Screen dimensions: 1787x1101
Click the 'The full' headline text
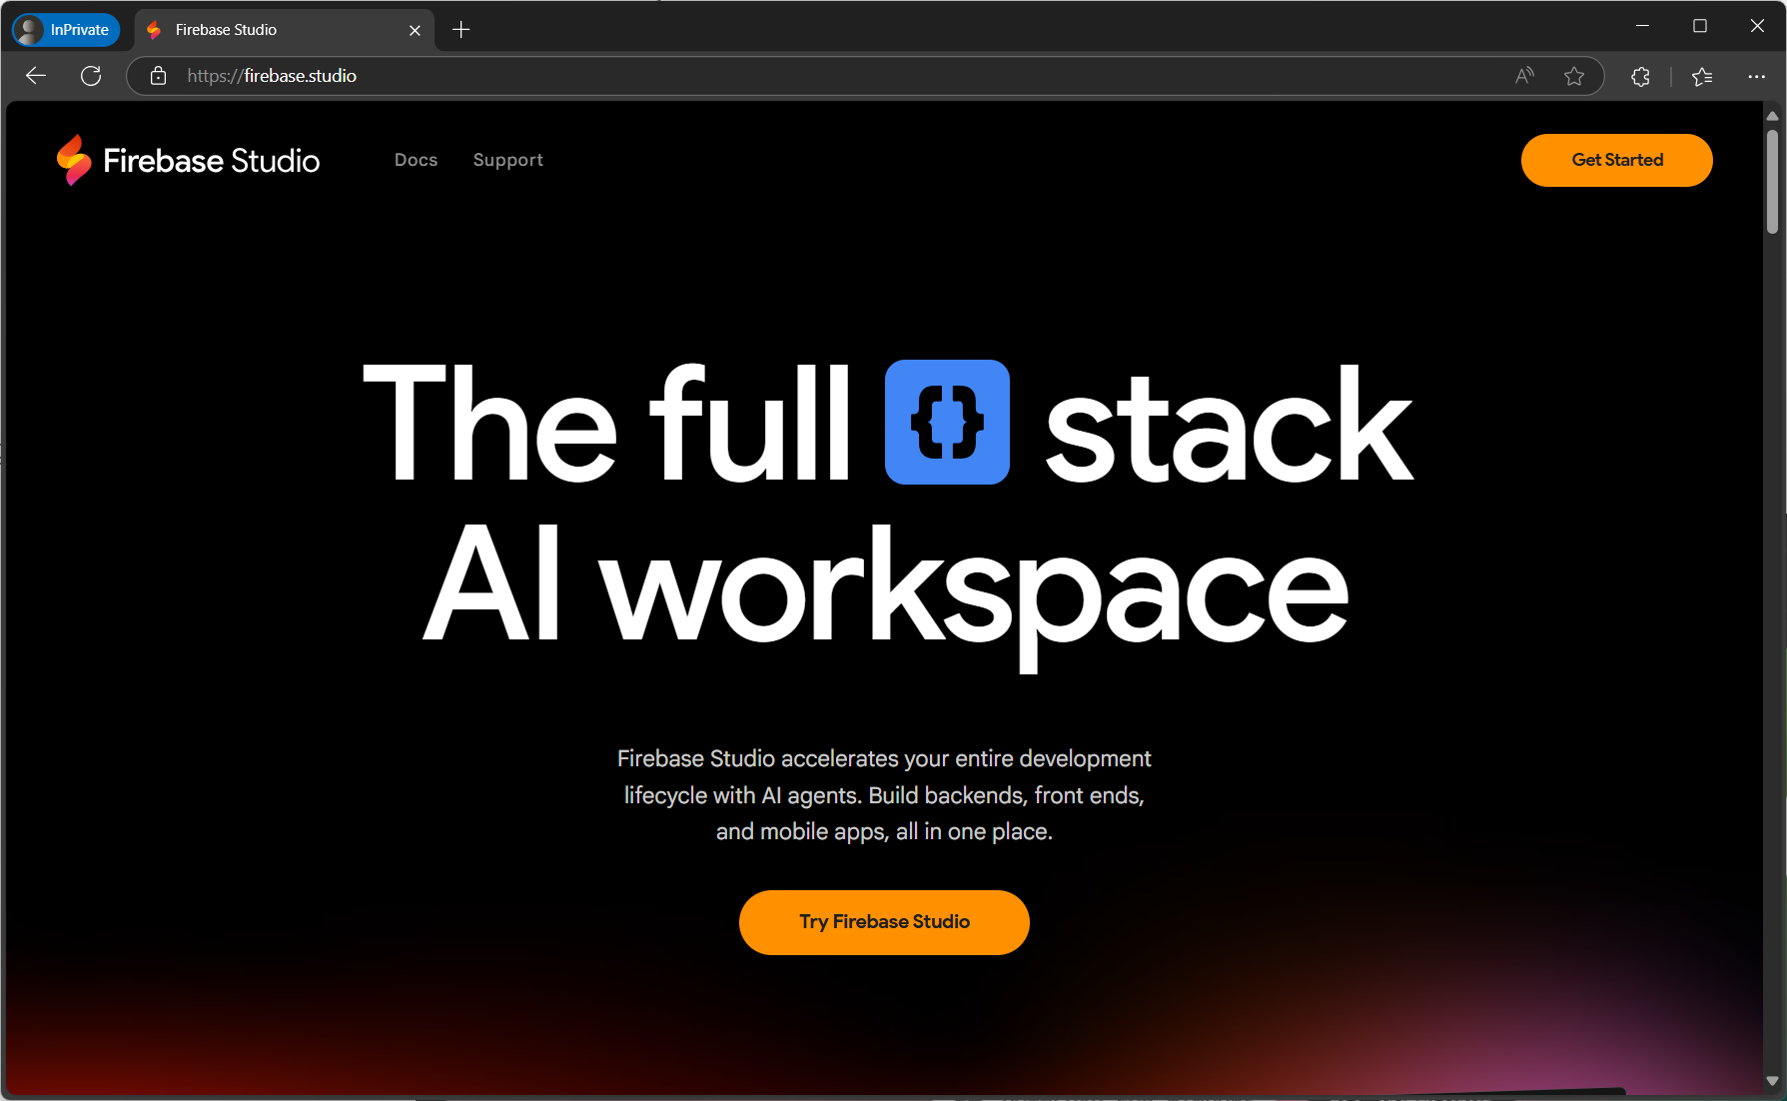pos(607,422)
